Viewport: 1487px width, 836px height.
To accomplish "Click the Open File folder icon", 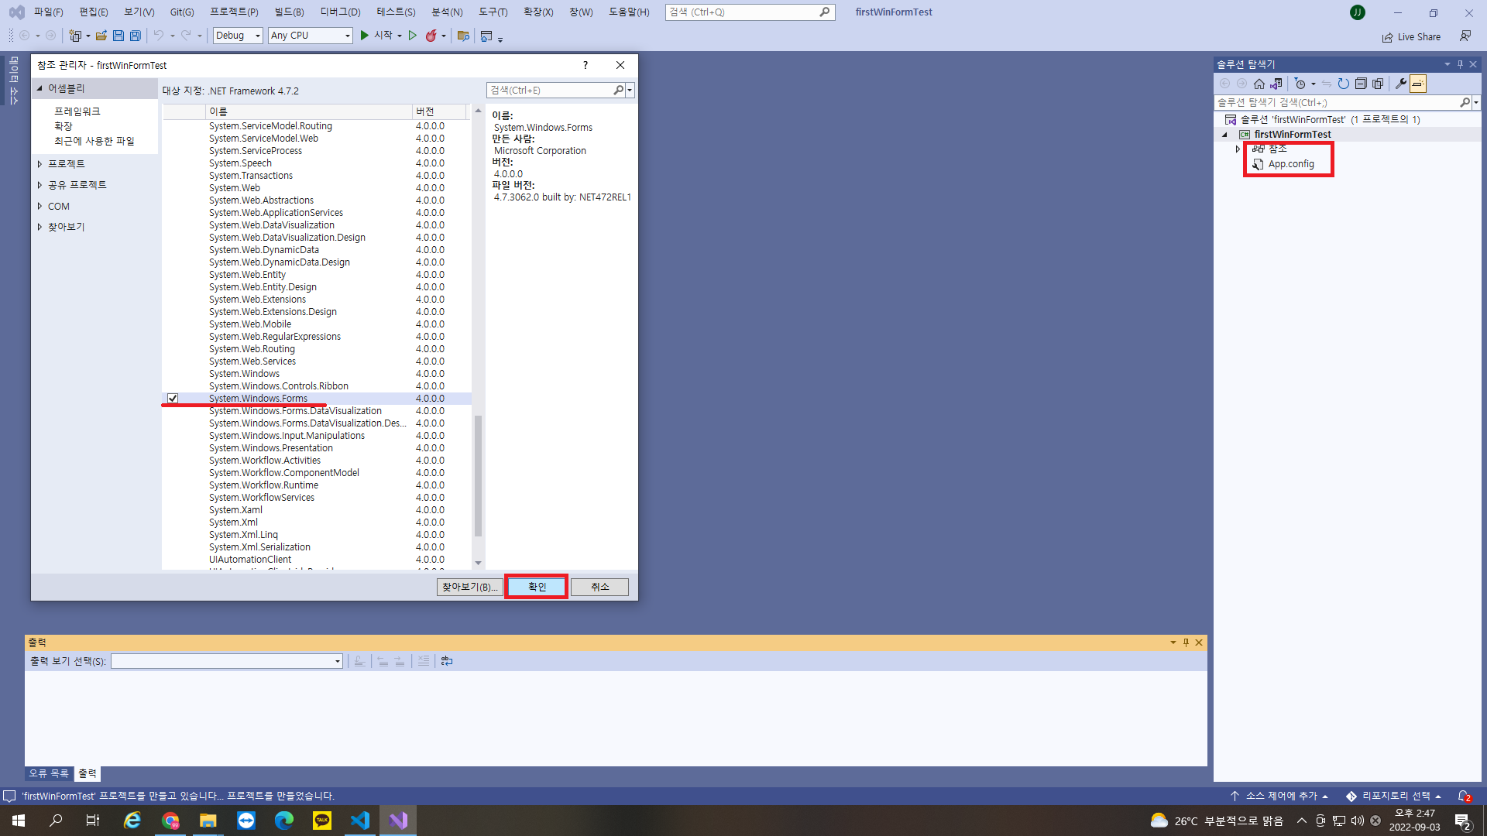I will pos(101,36).
